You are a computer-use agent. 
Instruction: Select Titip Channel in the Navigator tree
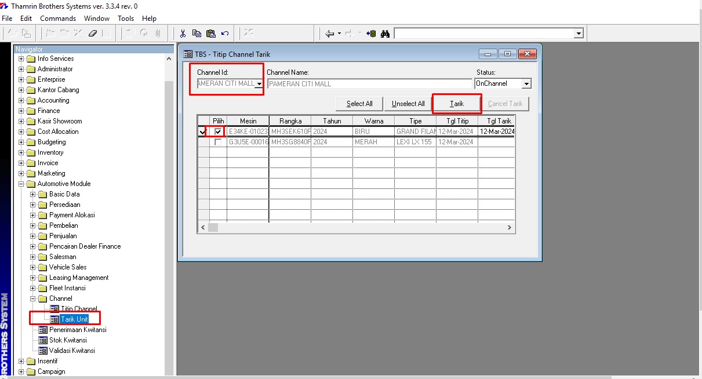79,309
